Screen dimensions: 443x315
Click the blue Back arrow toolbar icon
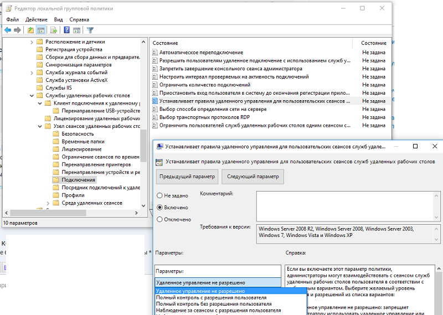(x=8, y=30)
